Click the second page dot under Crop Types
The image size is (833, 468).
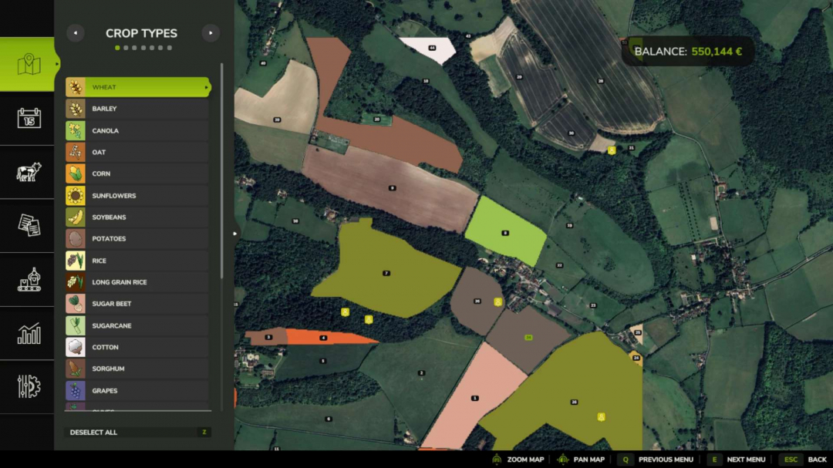(x=126, y=47)
